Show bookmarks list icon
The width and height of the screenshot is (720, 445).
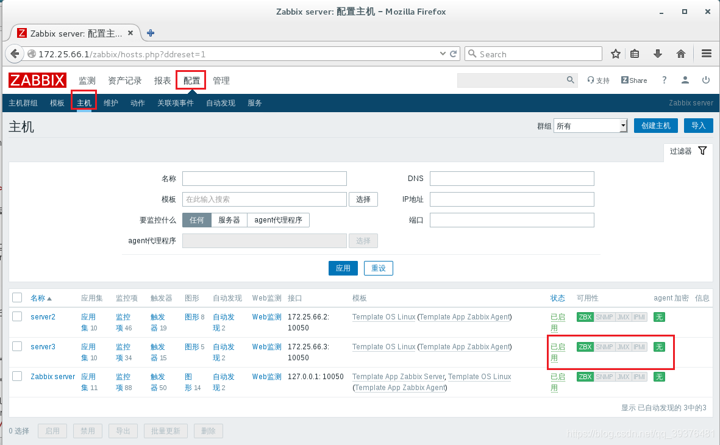635,54
